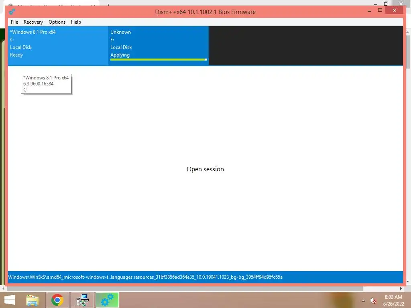Open File Explorer from taskbar
Screen dimensions: 411x308
click(x=33, y=300)
